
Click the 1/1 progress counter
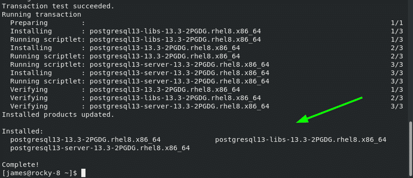(x=397, y=23)
